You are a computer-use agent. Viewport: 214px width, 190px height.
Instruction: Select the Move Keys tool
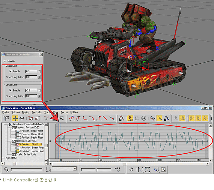(x=15, y=118)
